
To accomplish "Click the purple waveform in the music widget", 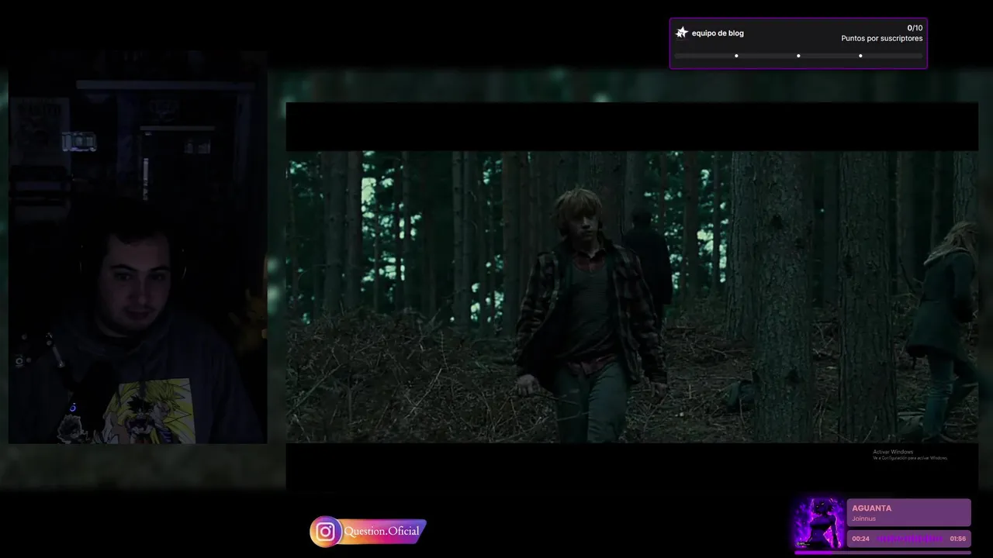I will pos(910,539).
